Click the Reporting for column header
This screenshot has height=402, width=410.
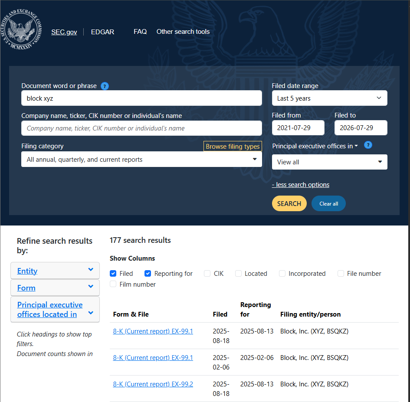click(x=256, y=310)
